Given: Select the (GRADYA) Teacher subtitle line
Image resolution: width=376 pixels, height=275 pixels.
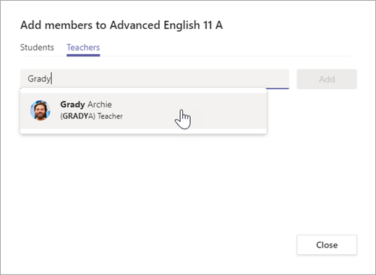Looking at the screenshot, I should [91, 116].
